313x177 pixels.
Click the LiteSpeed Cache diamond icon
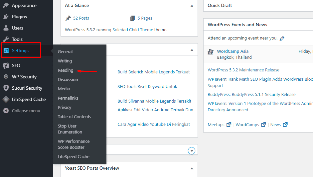coord(6,99)
